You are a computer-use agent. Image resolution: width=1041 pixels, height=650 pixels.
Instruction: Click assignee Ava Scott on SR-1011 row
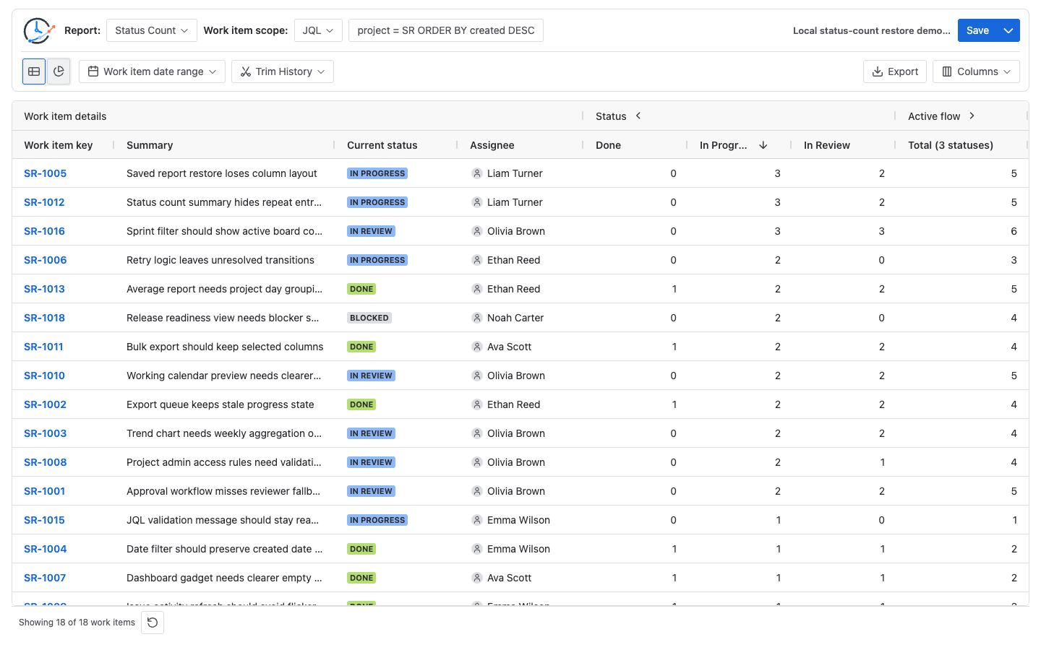click(x=509, y=347)
